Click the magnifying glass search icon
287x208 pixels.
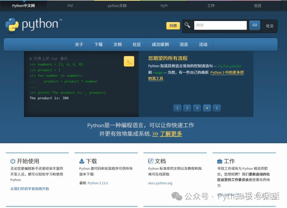187,25
